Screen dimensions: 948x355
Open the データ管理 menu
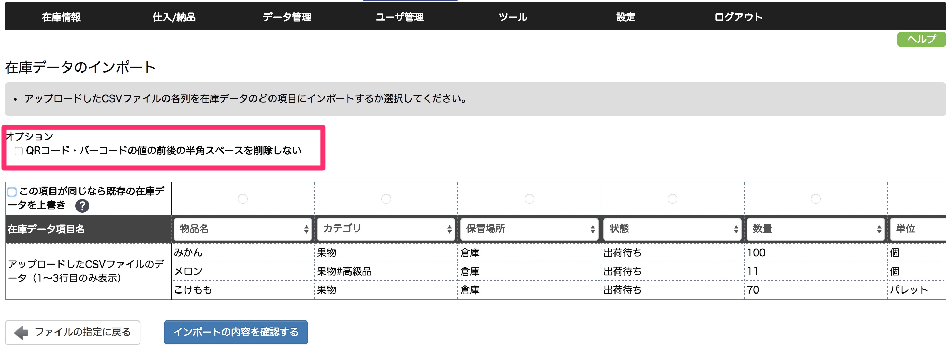pyautogui.click(x=287, y=17)
